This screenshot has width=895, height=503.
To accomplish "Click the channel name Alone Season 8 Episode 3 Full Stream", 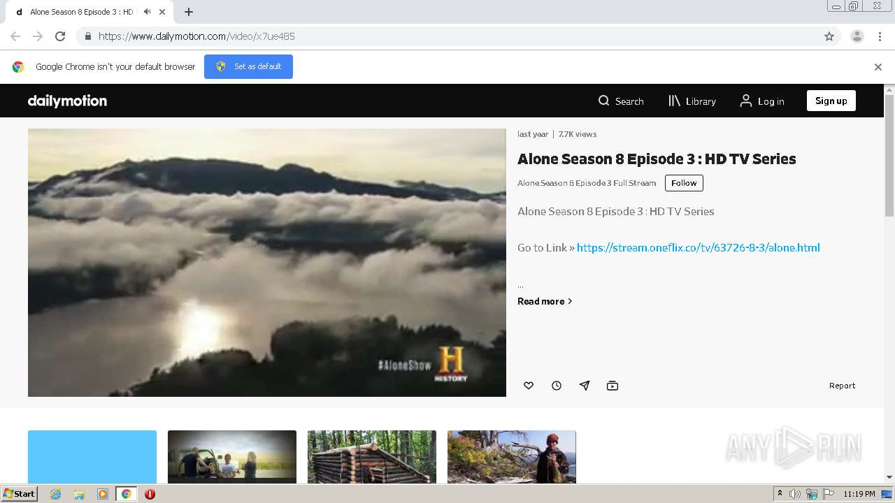I will (x=587, y=183).
